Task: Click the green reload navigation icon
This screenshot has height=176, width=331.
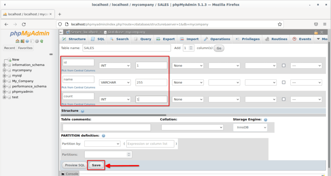Action: (x=42, y=41)
